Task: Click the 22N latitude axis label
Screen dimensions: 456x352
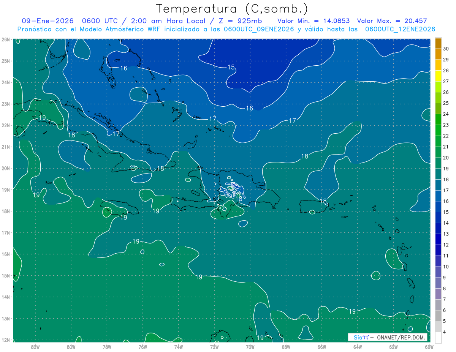Action: click(5, 125)
